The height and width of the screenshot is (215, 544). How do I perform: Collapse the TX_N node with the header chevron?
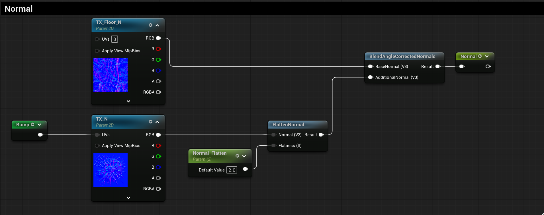point(157,122)
